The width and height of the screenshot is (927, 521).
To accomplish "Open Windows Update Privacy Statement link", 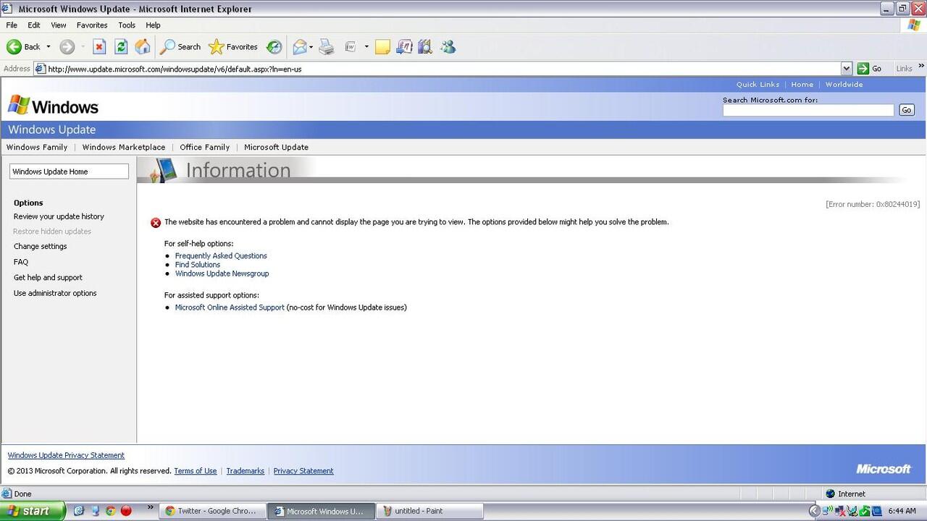I will pos(66,455).
